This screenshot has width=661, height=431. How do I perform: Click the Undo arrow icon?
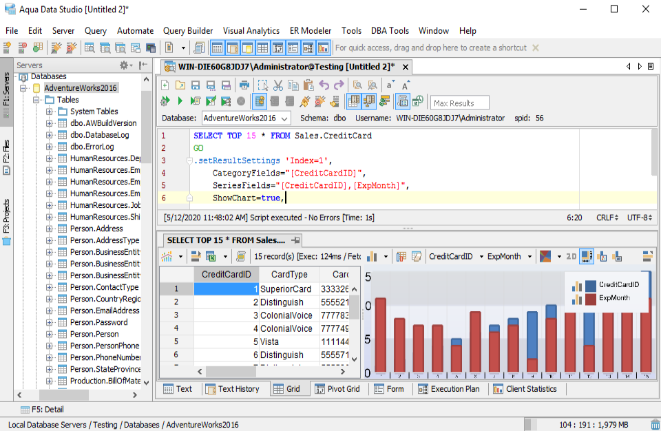(x=324, y=85)
